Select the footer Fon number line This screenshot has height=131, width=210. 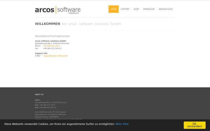coord(45,105)
